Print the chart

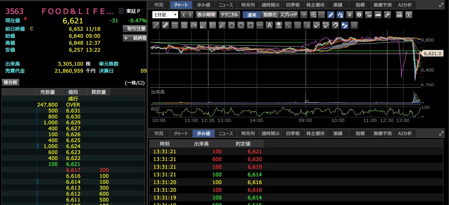pyautogui.click(x=399, y=15)
